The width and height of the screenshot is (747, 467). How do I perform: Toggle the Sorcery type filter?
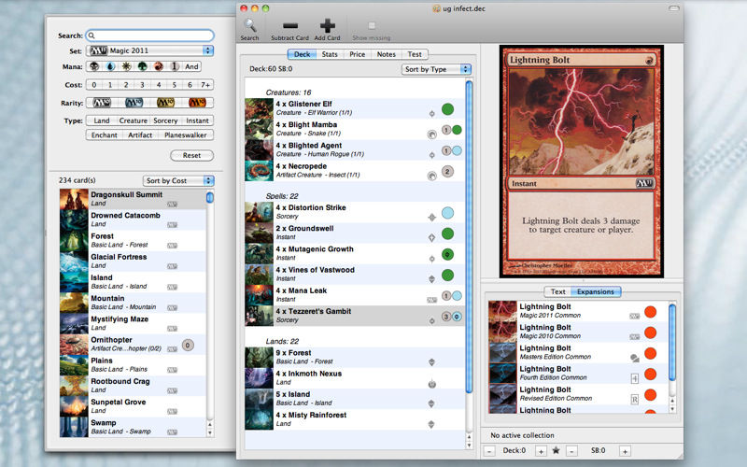[165, 120]
